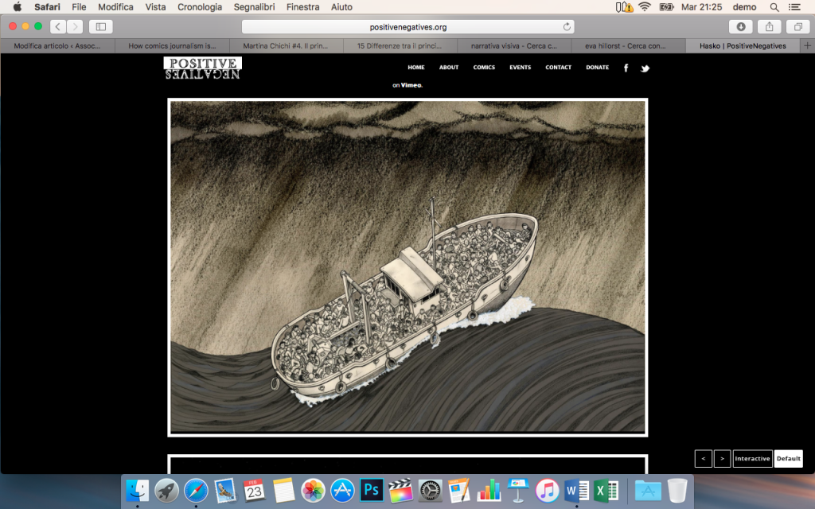815x509 pixels.
Task: Open the CONTACT page
Action: (558, 68)
